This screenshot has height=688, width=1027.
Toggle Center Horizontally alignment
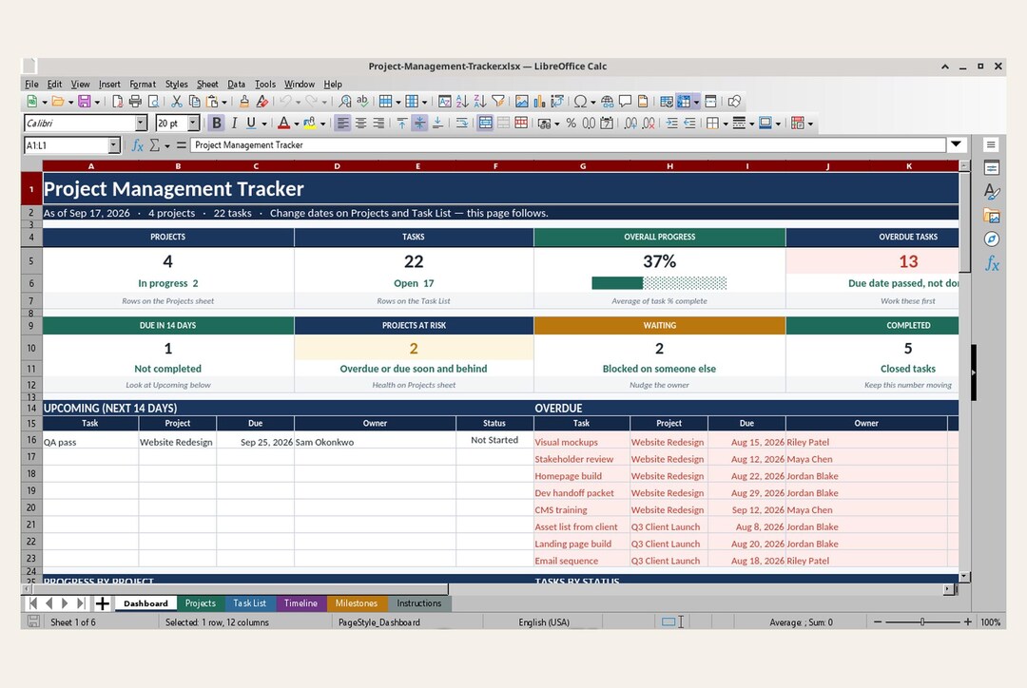(x=361, y=124)
